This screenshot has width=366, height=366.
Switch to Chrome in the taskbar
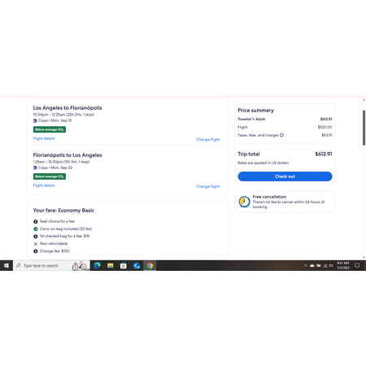pyautogui.click(x=150, y=265)
